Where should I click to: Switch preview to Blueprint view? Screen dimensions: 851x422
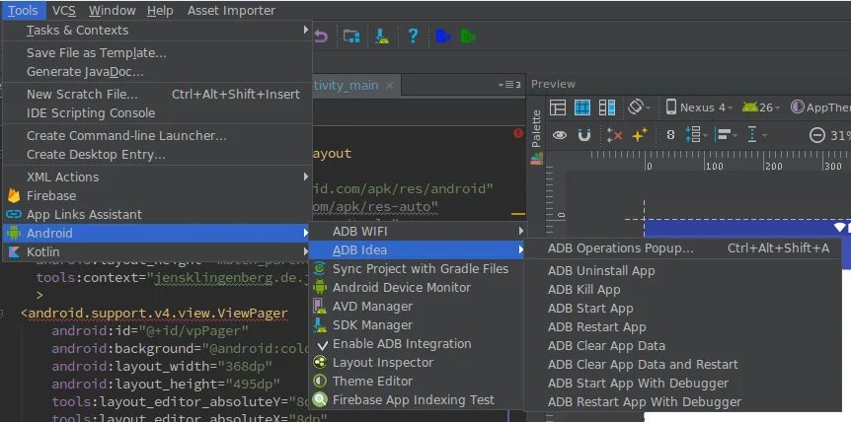click(581, 107)
